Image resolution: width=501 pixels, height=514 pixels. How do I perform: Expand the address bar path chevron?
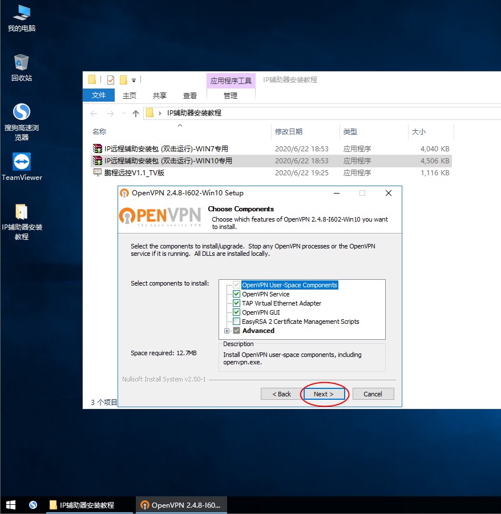(x=160, y=113)
